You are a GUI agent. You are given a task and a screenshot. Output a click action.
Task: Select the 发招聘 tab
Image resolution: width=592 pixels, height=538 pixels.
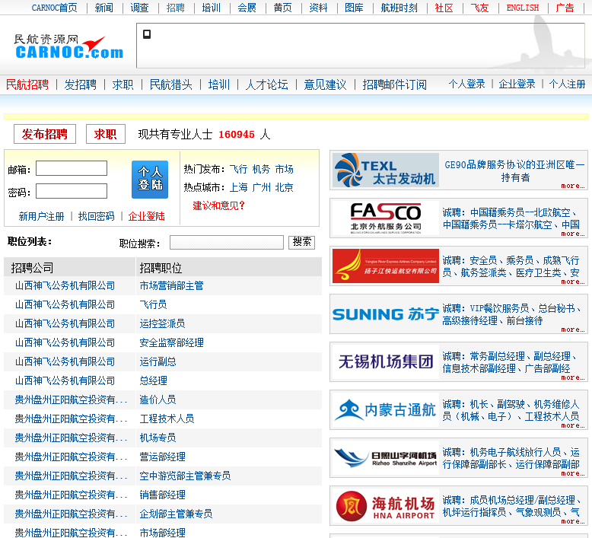click(x=81, y=84)
